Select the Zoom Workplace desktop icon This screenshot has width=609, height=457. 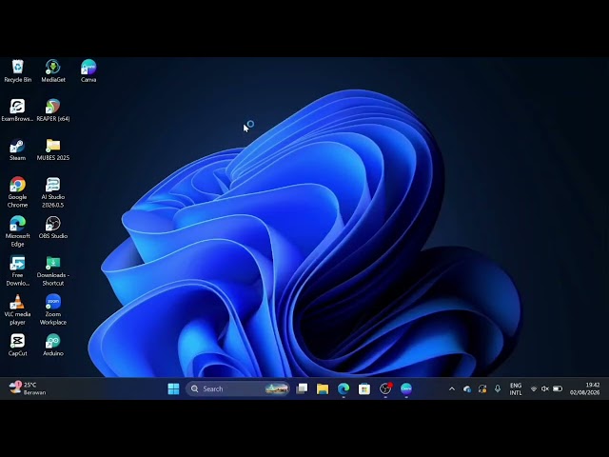[53, 309]
